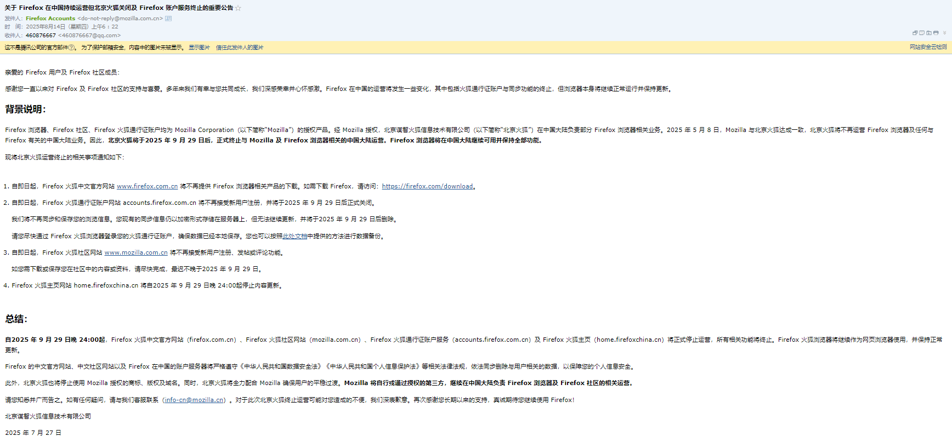Viewport: 952px width, 442px height.
Task: Click 显示图片 to show images
Action: coord(199,48)
